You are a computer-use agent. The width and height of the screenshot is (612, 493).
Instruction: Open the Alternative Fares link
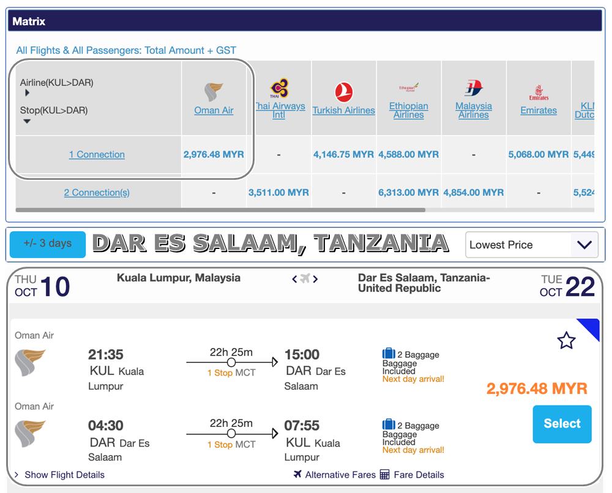pos(340,475)
